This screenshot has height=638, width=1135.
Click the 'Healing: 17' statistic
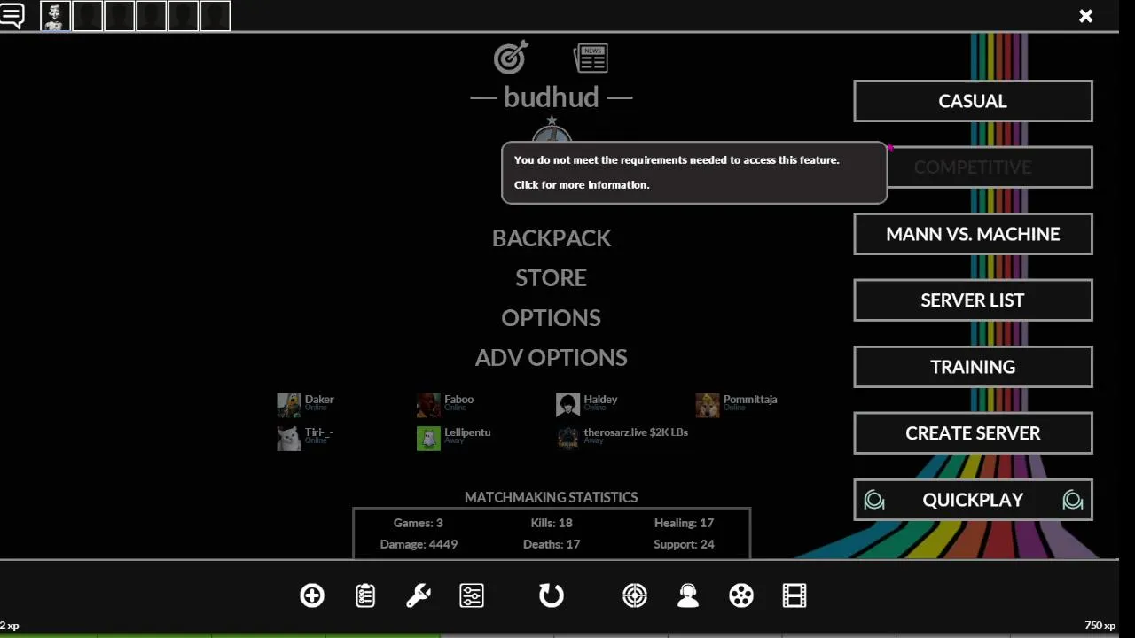click(x=684, y=523)
